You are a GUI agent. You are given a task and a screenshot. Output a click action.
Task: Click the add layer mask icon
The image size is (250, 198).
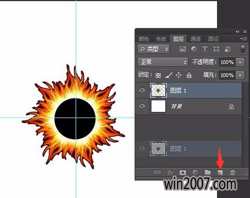tap(183, 172)
